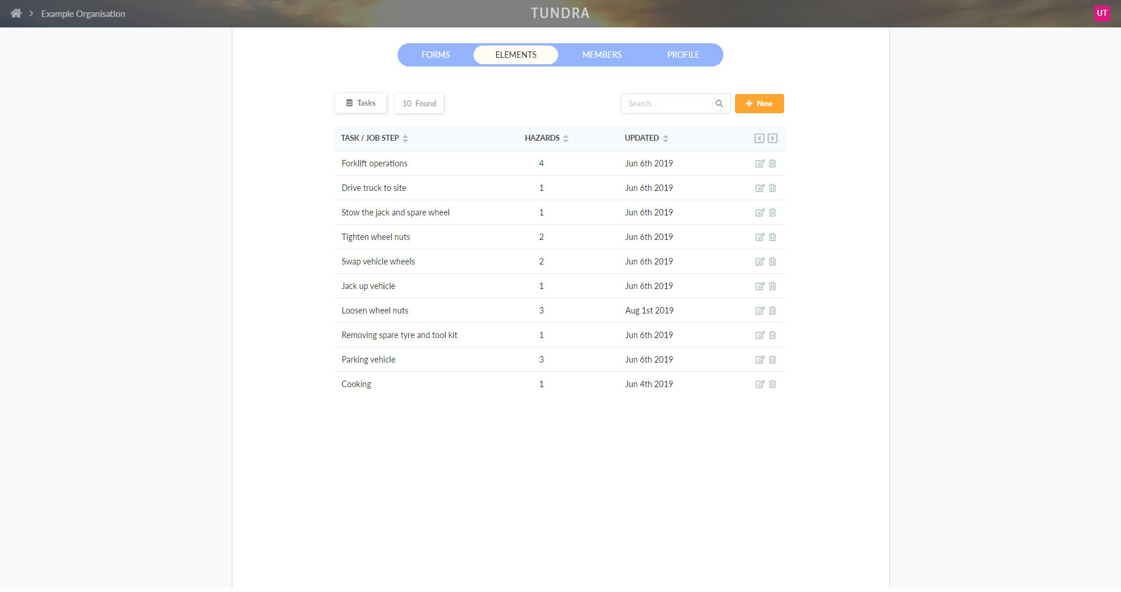Open the Forklift operations row

pyautogui.click(x=560, y=163)
